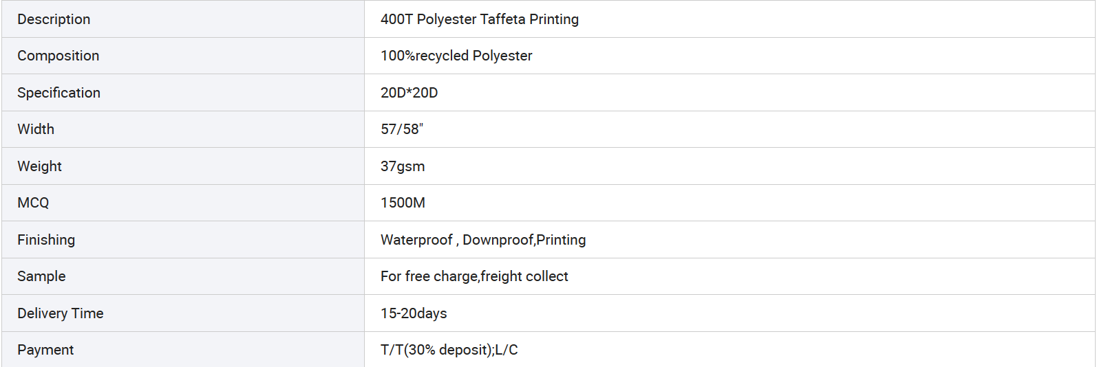Select the 57/58" width value
The image size is (1097, 367).
tap(402, 129)
